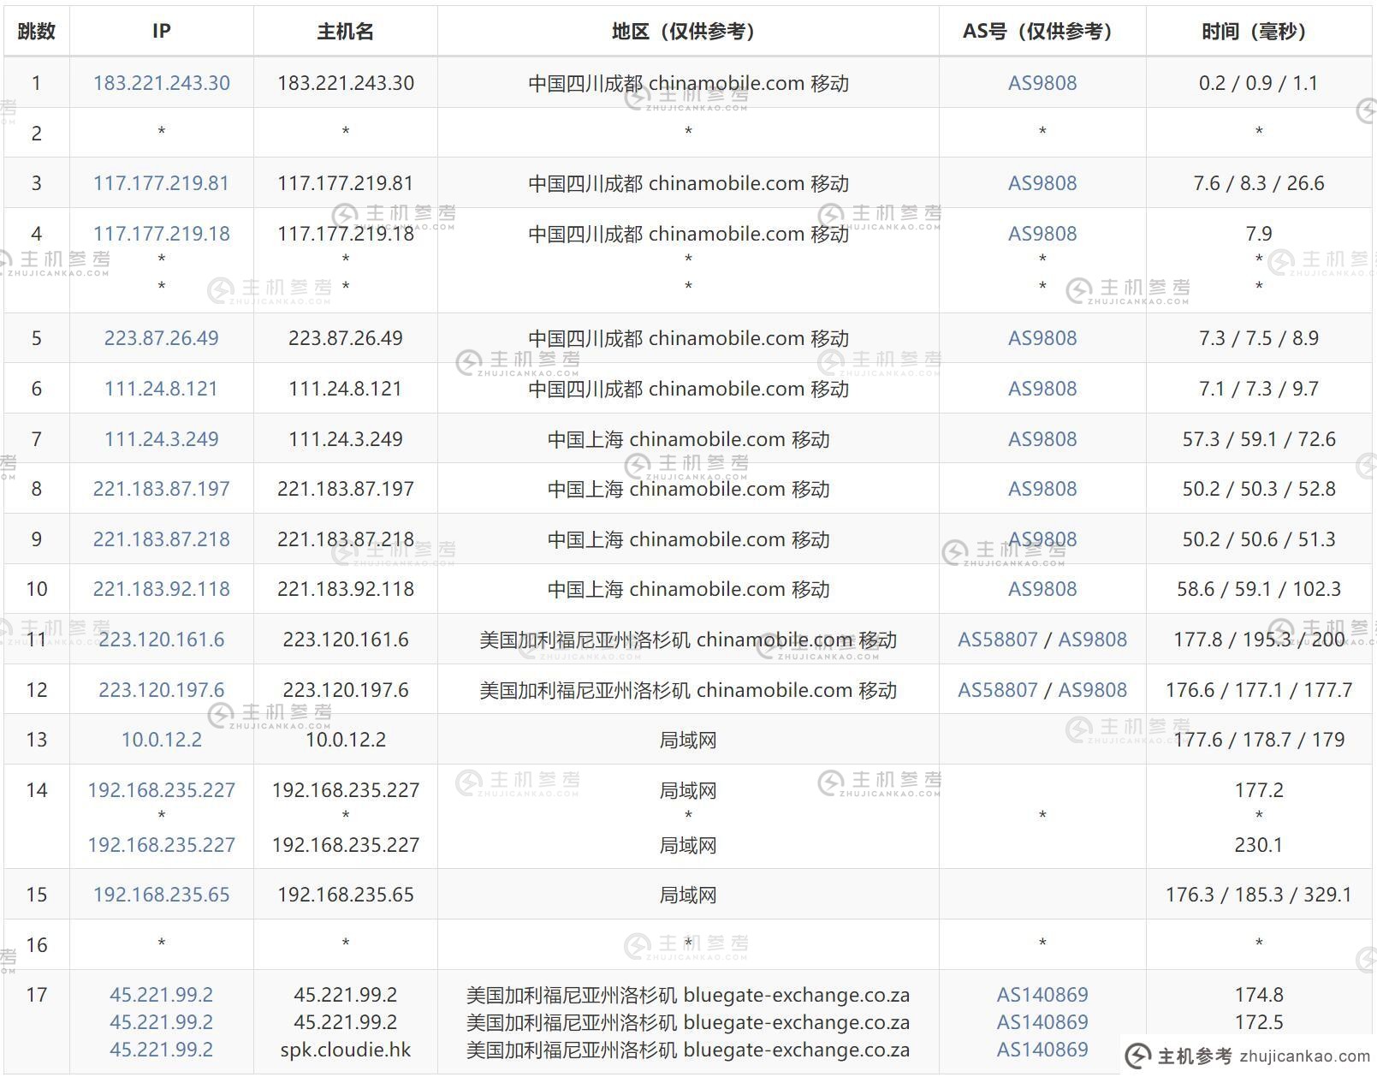Image resolution: width=1377 pixels, height=1077 pixels.
Task: Select timing value 176.6 / 177.1 / 177.7
Action: pos(1259,690)
